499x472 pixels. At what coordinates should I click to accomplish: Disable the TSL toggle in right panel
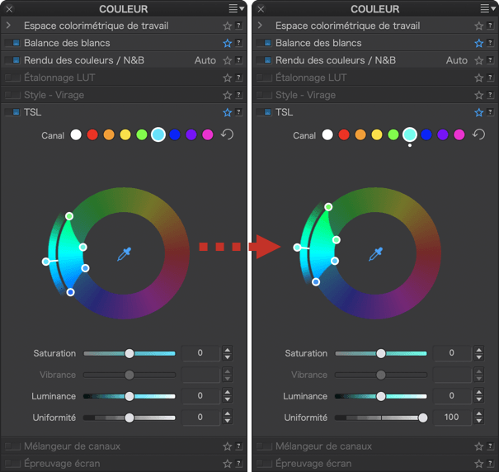click(x=264, y=112)
